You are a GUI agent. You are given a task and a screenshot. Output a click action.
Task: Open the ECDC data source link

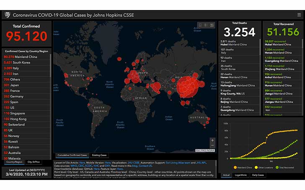pos(88,166)
